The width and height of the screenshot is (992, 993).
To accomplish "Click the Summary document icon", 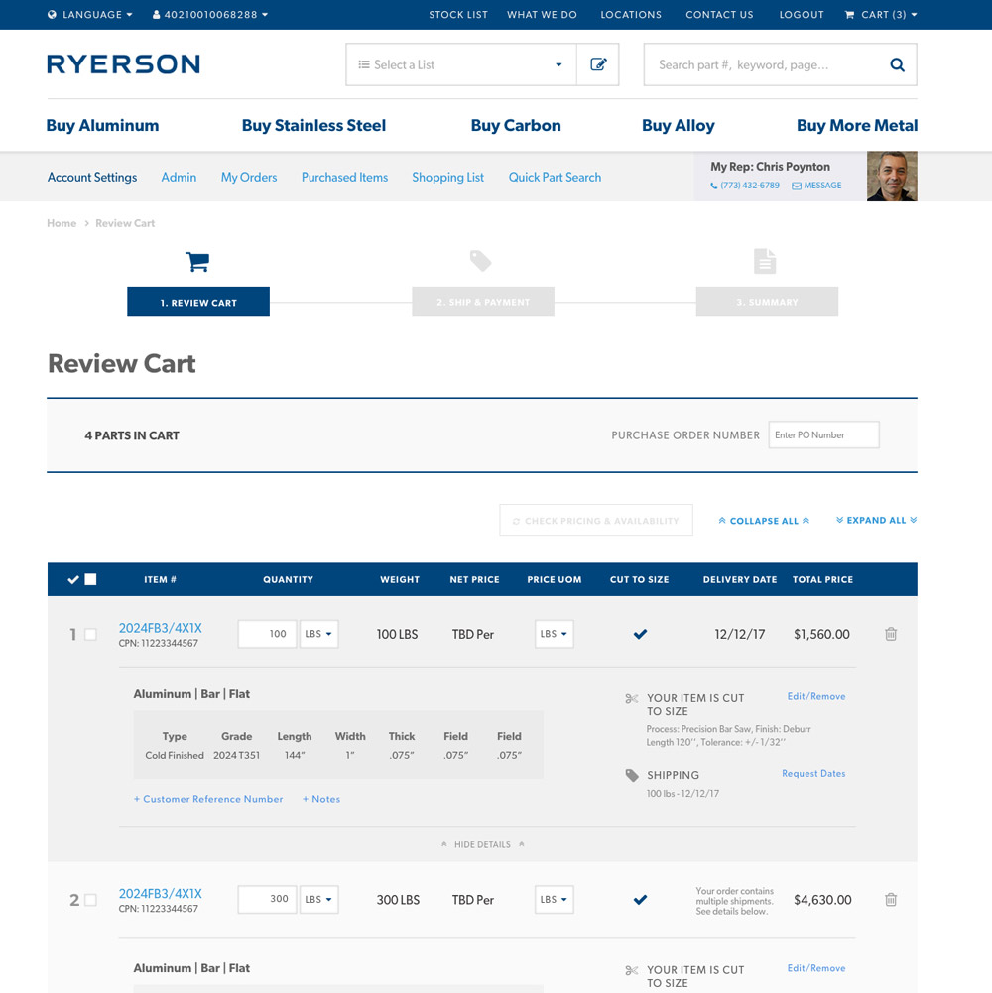I will (x=765, y=261).
